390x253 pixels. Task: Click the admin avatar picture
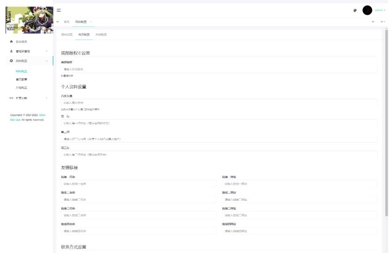(367, 10)
